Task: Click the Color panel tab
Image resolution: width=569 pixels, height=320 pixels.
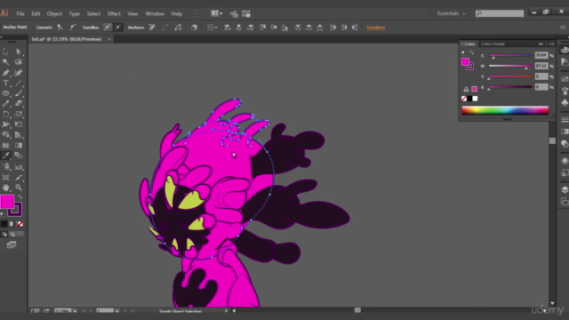Action: (x=469, y=44)
